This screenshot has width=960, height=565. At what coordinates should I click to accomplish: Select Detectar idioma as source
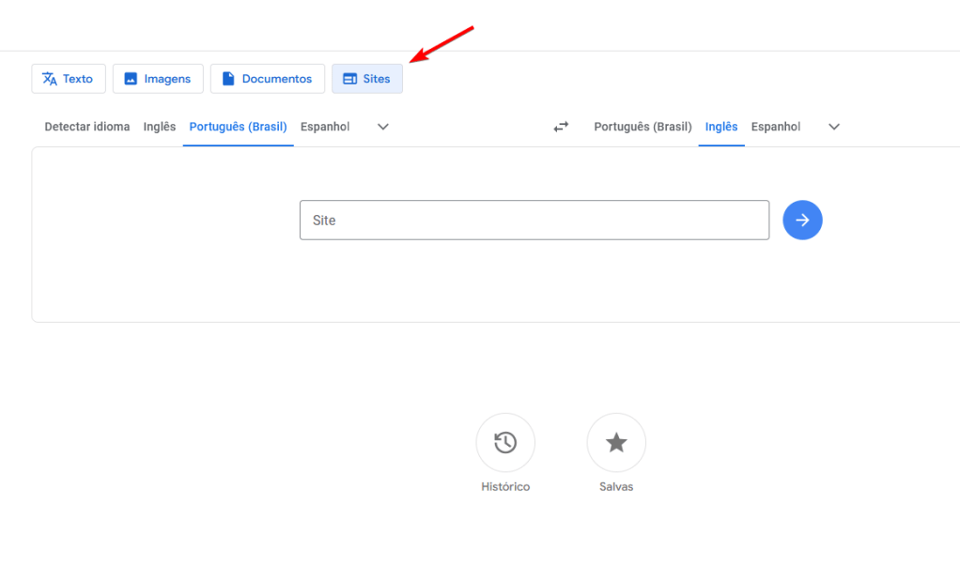pos(87,127)
